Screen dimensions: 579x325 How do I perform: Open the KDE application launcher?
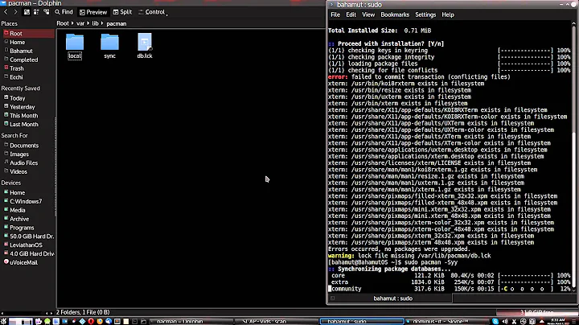click(3, 322)
